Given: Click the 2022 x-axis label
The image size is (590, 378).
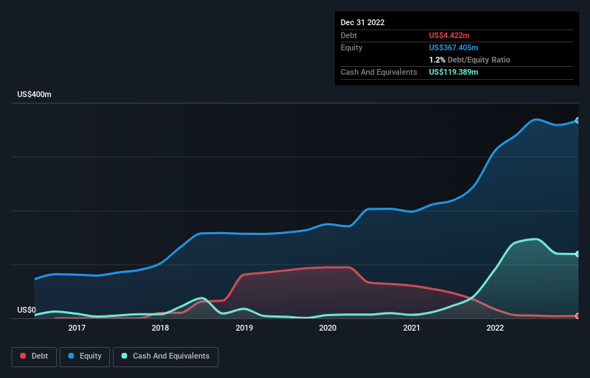Looking at the screenshot, I should 495,328.
